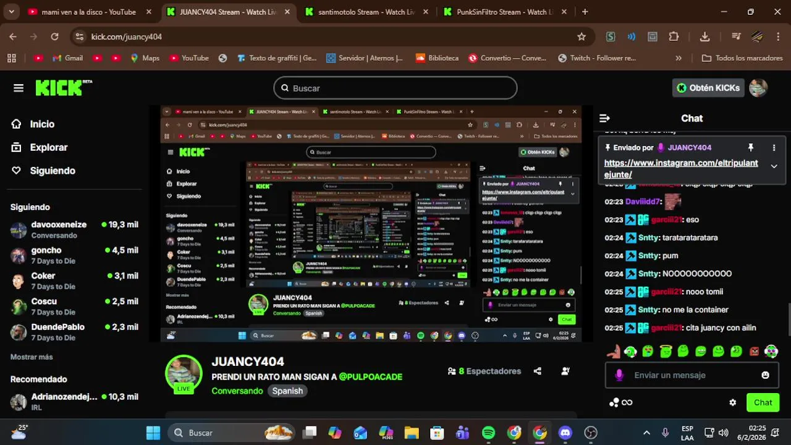This screenshot has width=791, height=445.
Task: Click the Buscar search field on Kick
Action: tap(395, 88)
